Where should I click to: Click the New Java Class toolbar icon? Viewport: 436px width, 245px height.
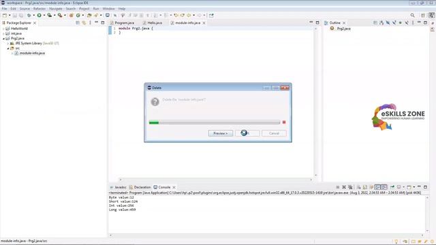click(x=78, y=16)
